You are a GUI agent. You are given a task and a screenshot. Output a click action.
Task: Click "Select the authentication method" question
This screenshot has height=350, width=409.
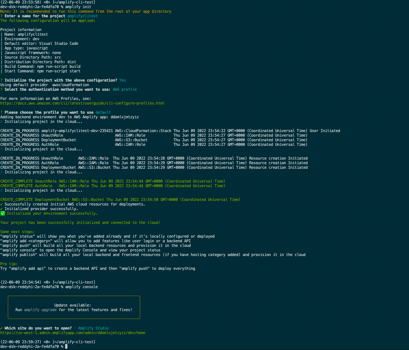[58, 89]
